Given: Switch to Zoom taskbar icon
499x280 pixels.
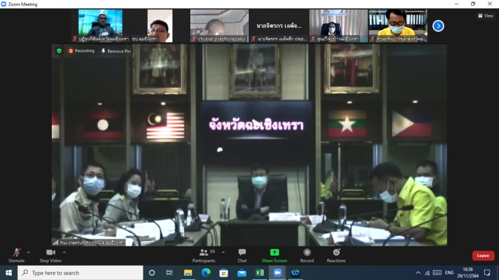Looking at the screenshot, I should pos(278,273).
